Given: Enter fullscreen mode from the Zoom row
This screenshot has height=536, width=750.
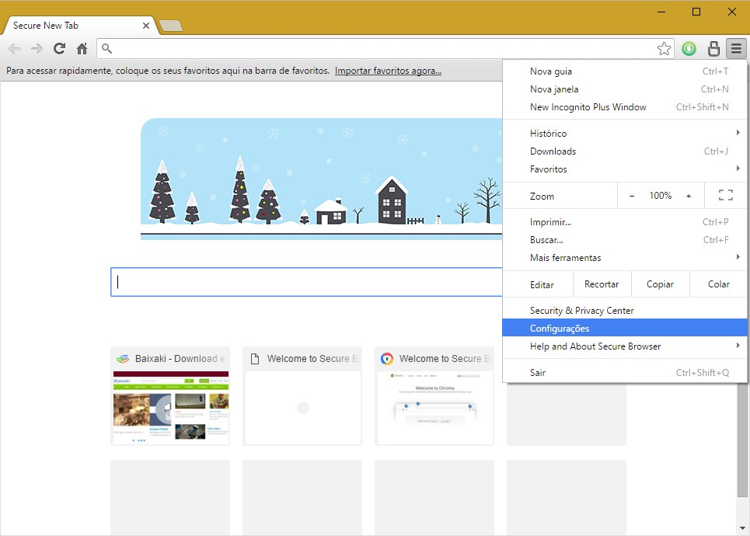Looking at the screenshot, I should click(726, 195).
